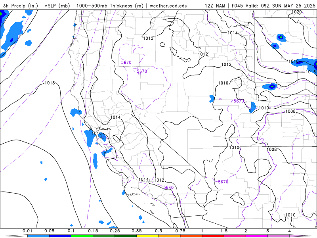Click the 0.05 legend scale value
The height and width of the screenshot is (238, 317).
point(49,231)
